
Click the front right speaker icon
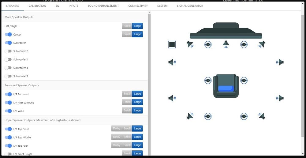[262, 44]
